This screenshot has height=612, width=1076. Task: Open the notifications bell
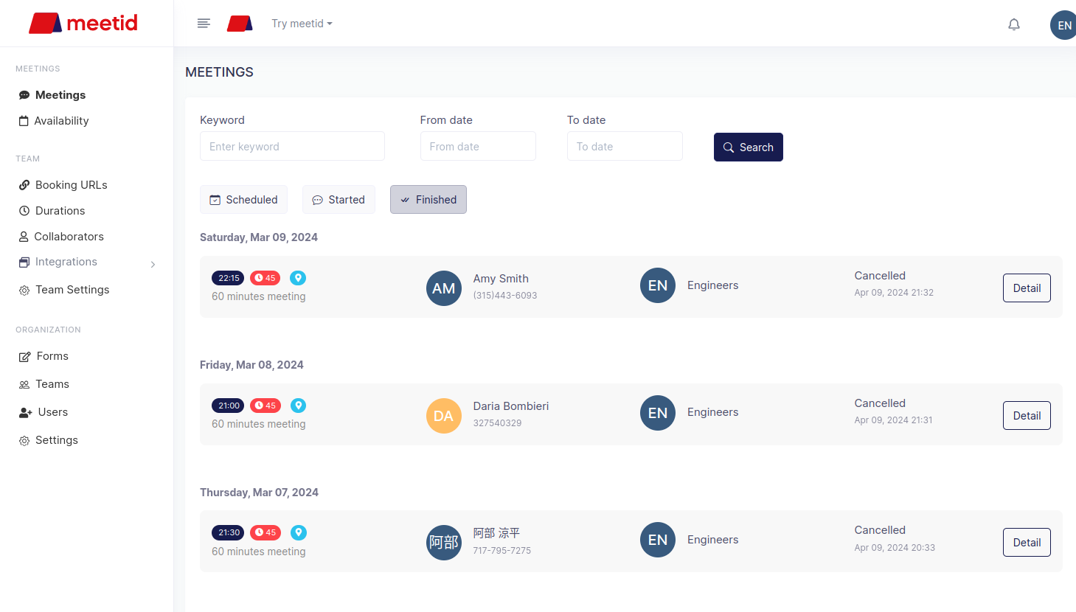[x=1014, y=24]
